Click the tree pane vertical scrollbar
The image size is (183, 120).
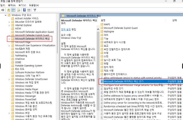57,37
